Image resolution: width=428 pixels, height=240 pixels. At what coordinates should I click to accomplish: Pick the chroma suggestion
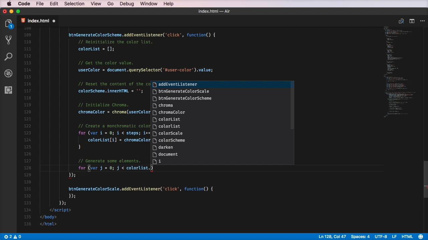coord(222,105)
